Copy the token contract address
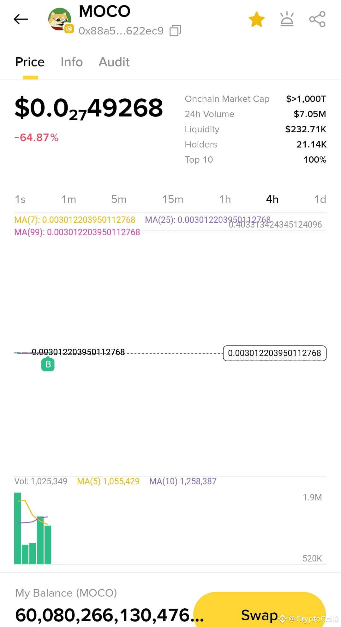Viewport: 341px width, 627px height. 175,30
